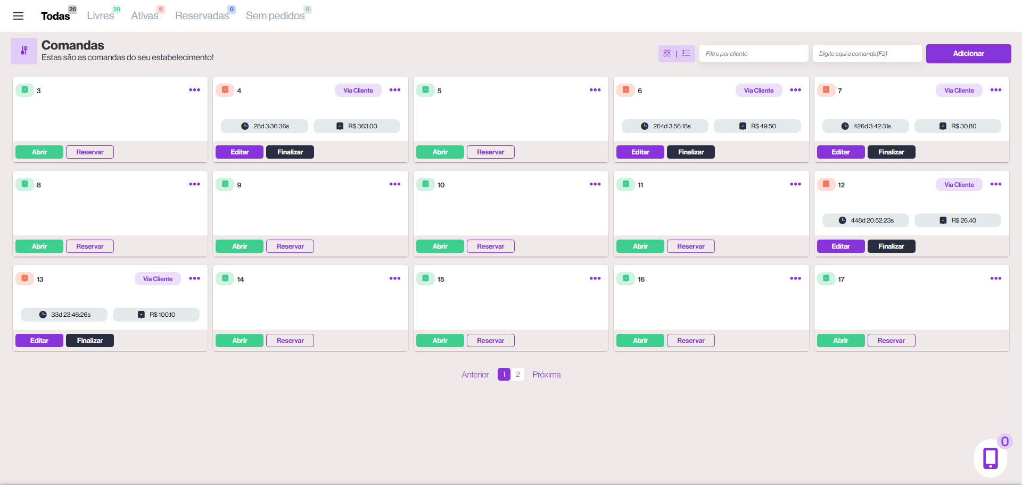
Task: Switch to the Sem pedidos tab
Action: pos(275,16)
